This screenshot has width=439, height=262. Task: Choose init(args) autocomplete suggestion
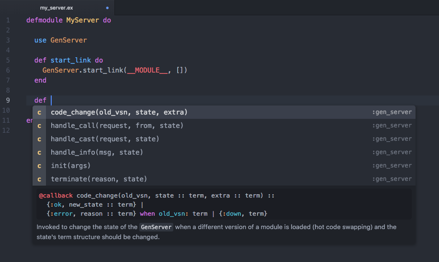(224, 166)
